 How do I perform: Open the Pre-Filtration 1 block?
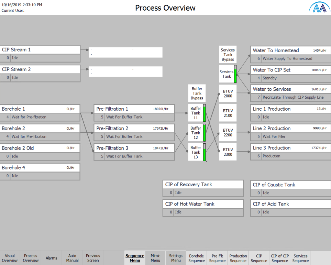tap(134, 113)
